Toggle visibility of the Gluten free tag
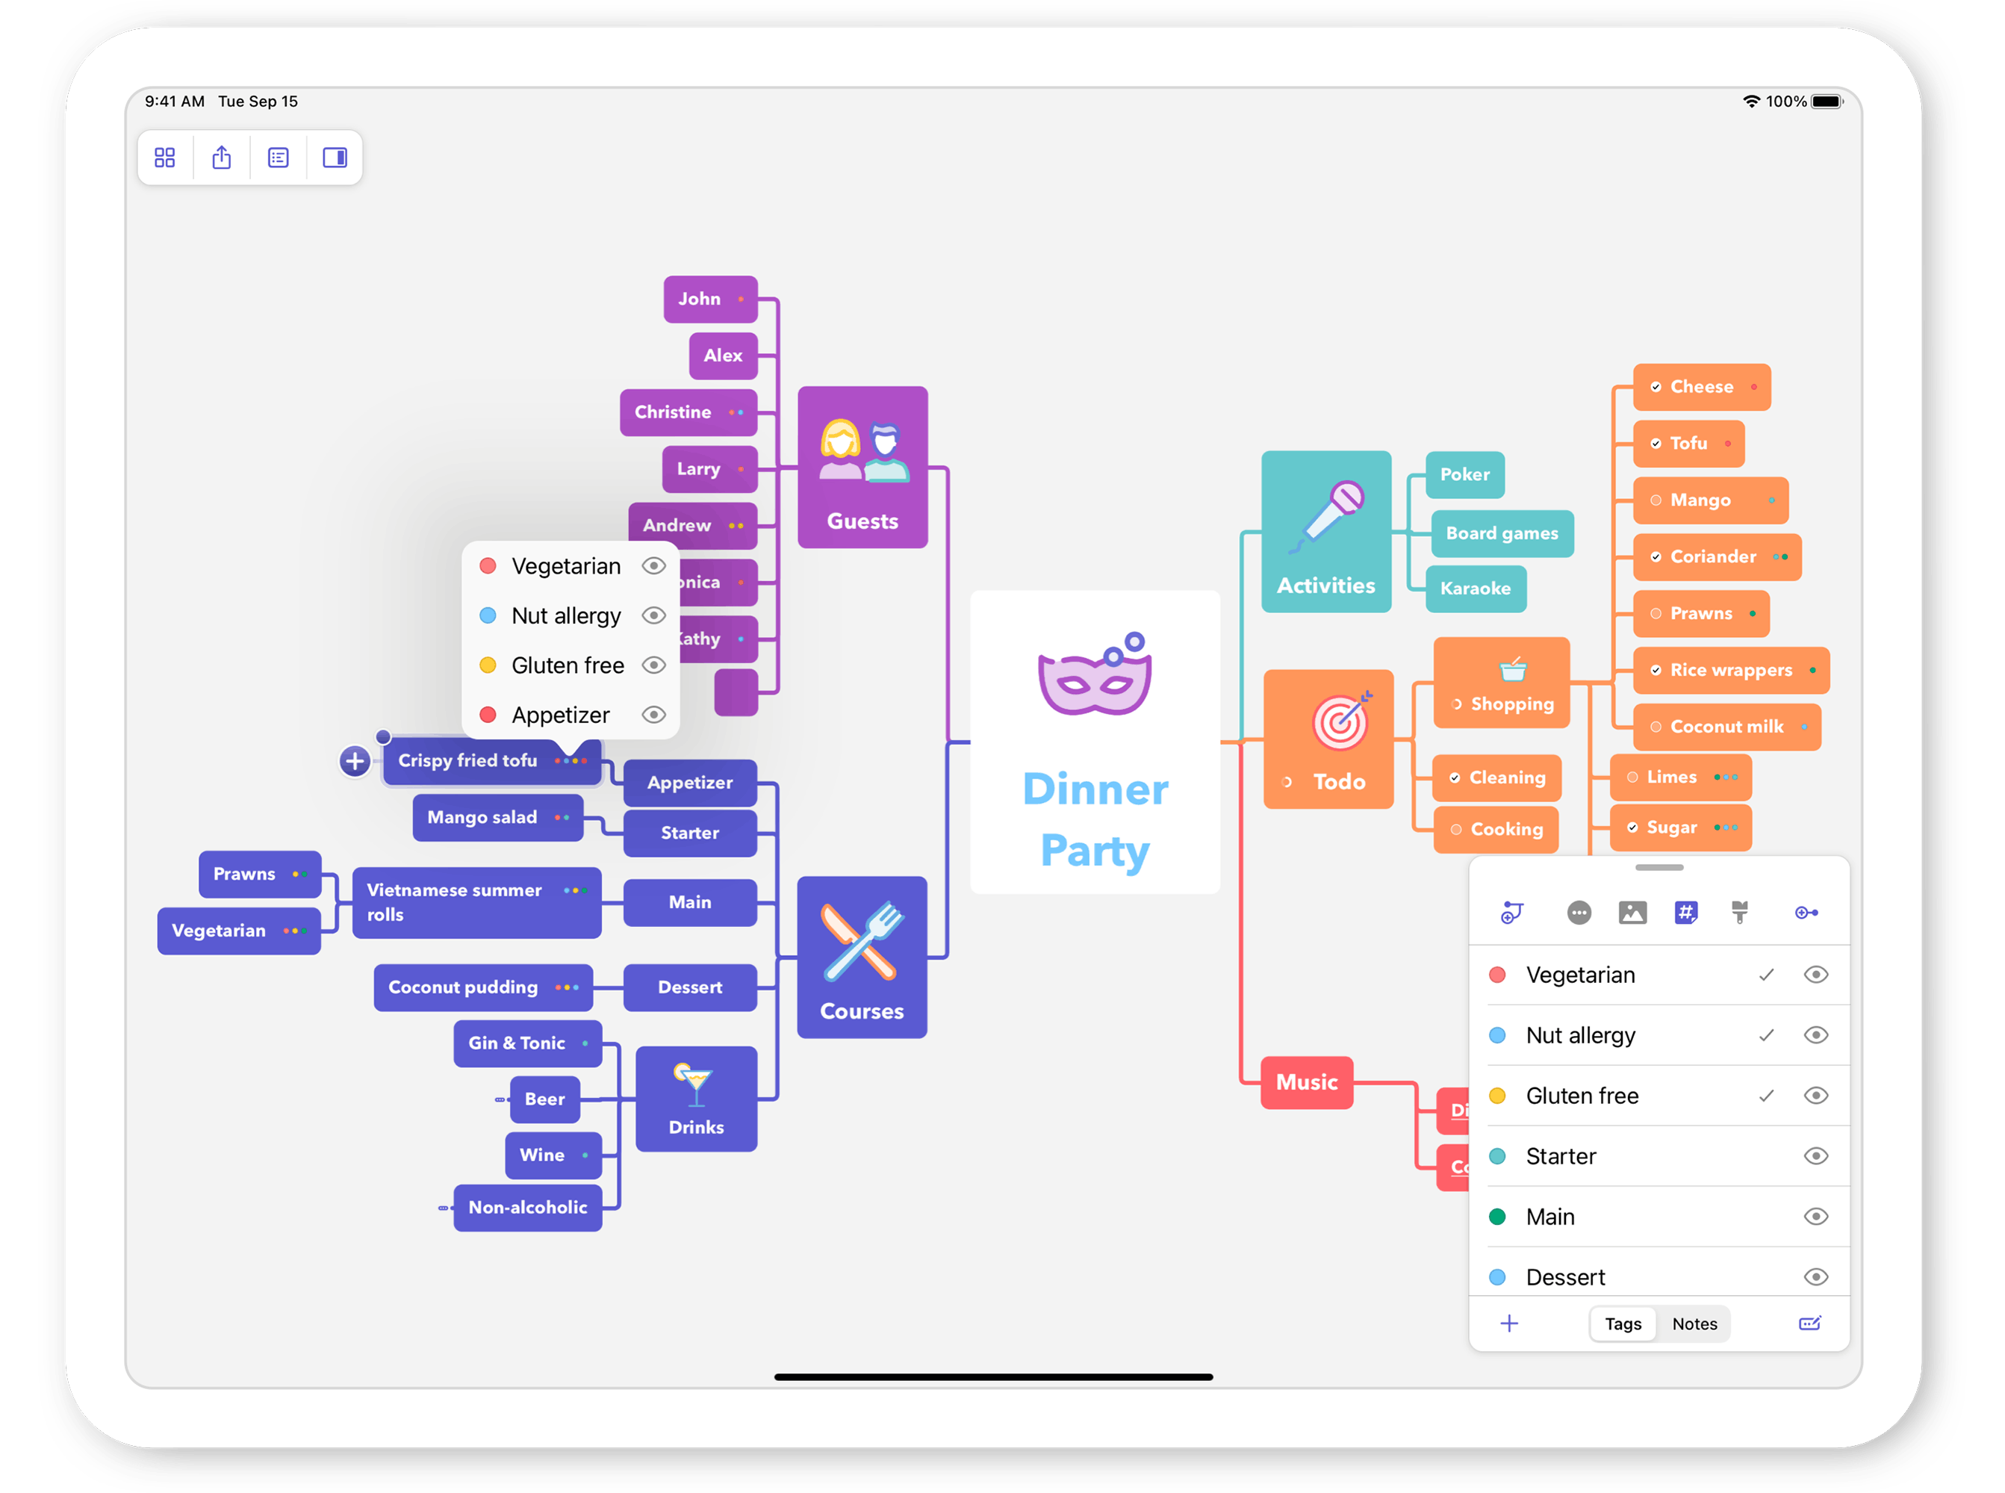The width and height of the screenshot is (2005, 1493). coord(1816,1096)
